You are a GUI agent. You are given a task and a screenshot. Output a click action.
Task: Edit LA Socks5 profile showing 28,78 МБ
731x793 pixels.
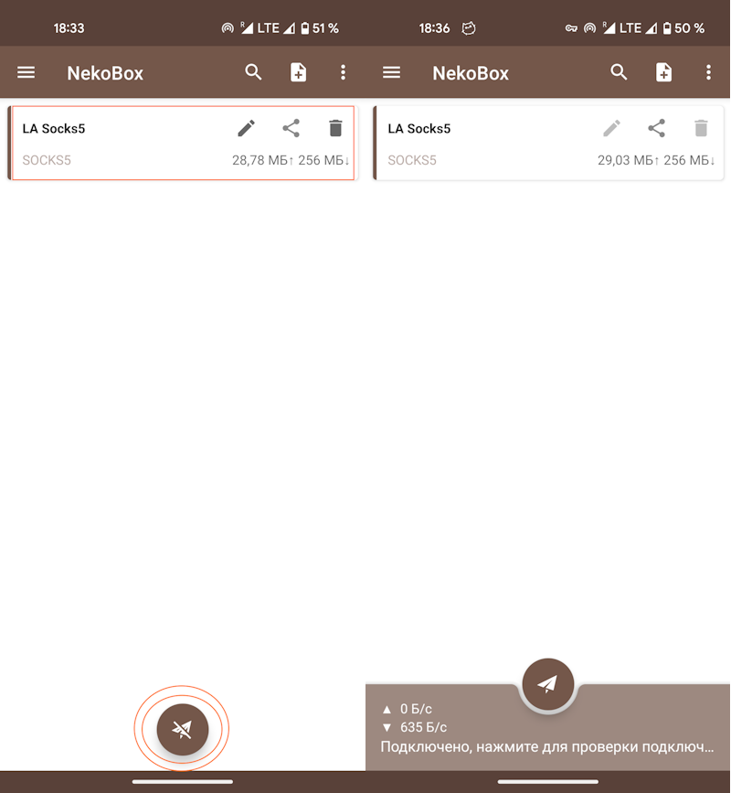[247, 129]
